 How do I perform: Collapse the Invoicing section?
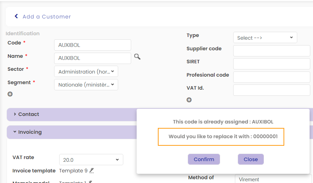[x=29, y=132]
